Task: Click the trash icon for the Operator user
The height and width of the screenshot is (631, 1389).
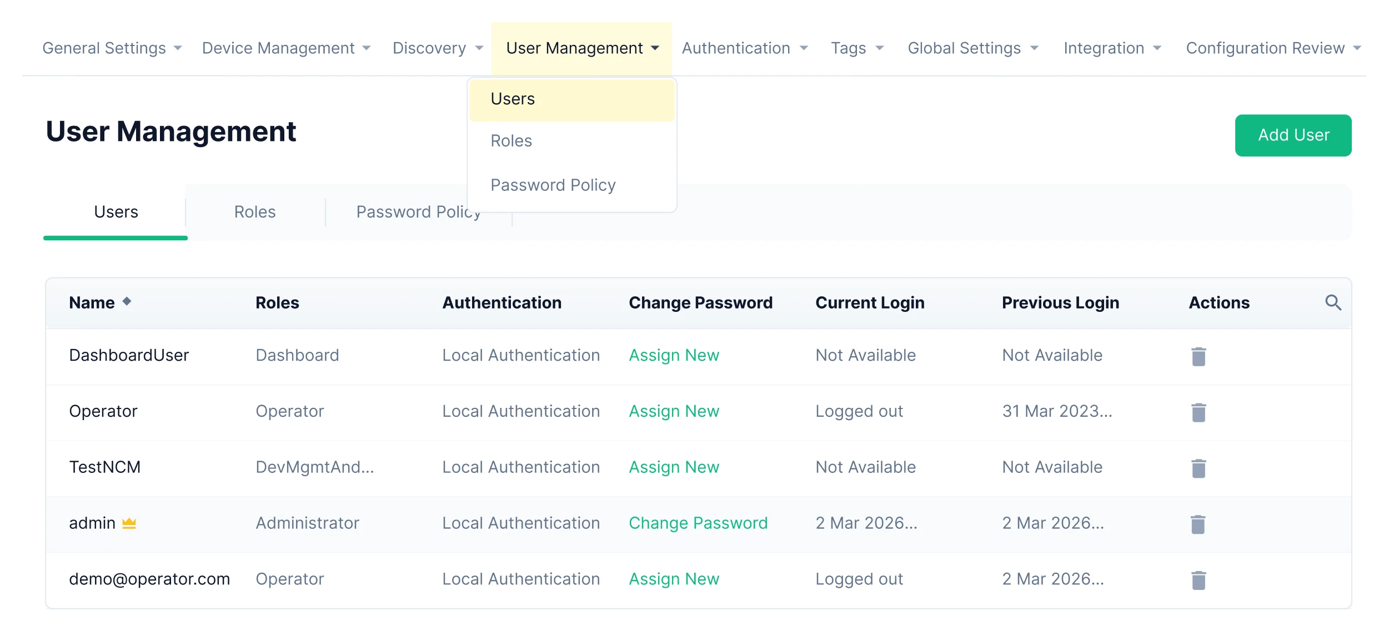Action: point(1198,412)
